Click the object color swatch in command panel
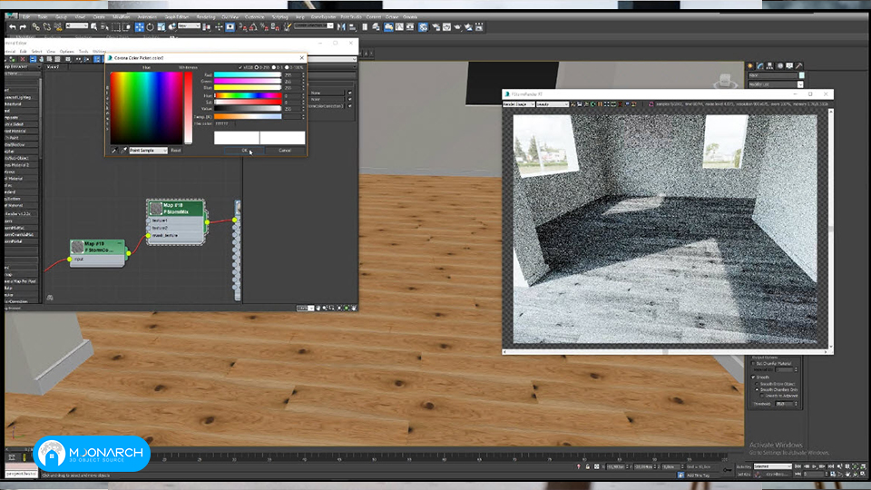This screenshot has width=871, height=490. pyautogui.click(x=801, y=75)
